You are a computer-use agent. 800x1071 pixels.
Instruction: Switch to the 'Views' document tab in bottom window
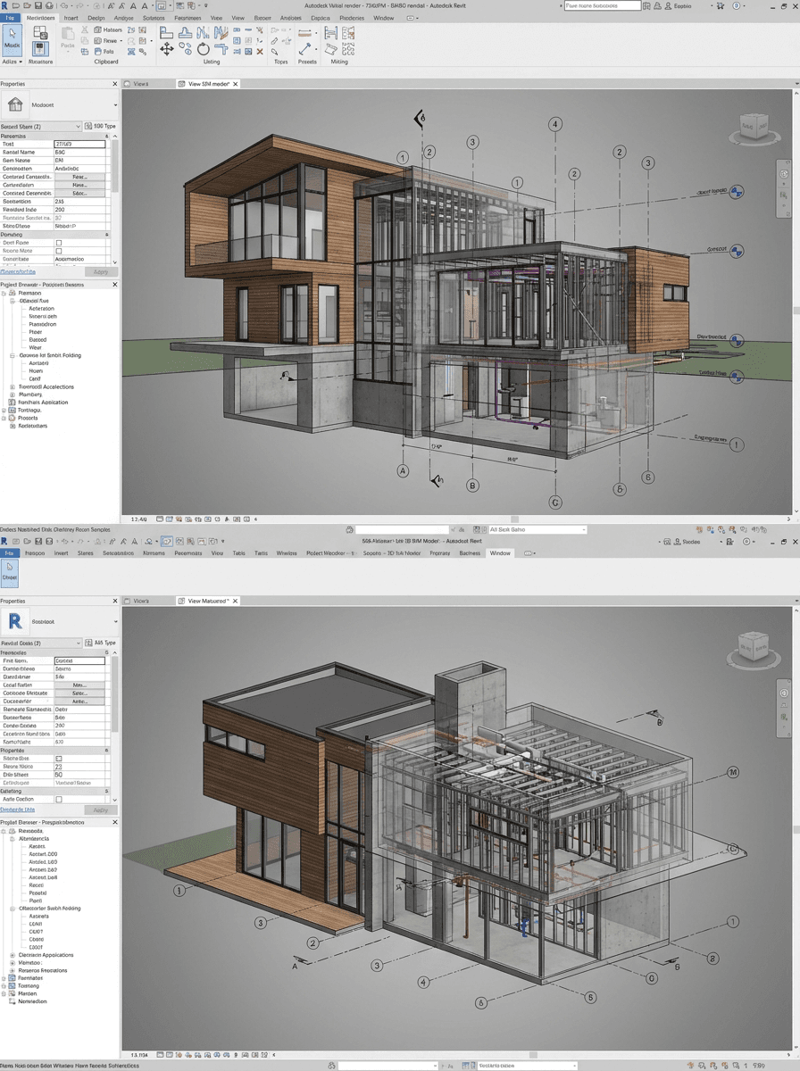click(141, 602)
